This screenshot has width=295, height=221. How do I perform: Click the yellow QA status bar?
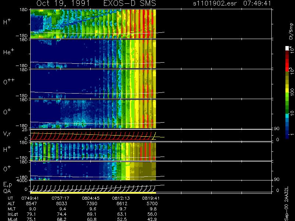[x=93, y=193]
